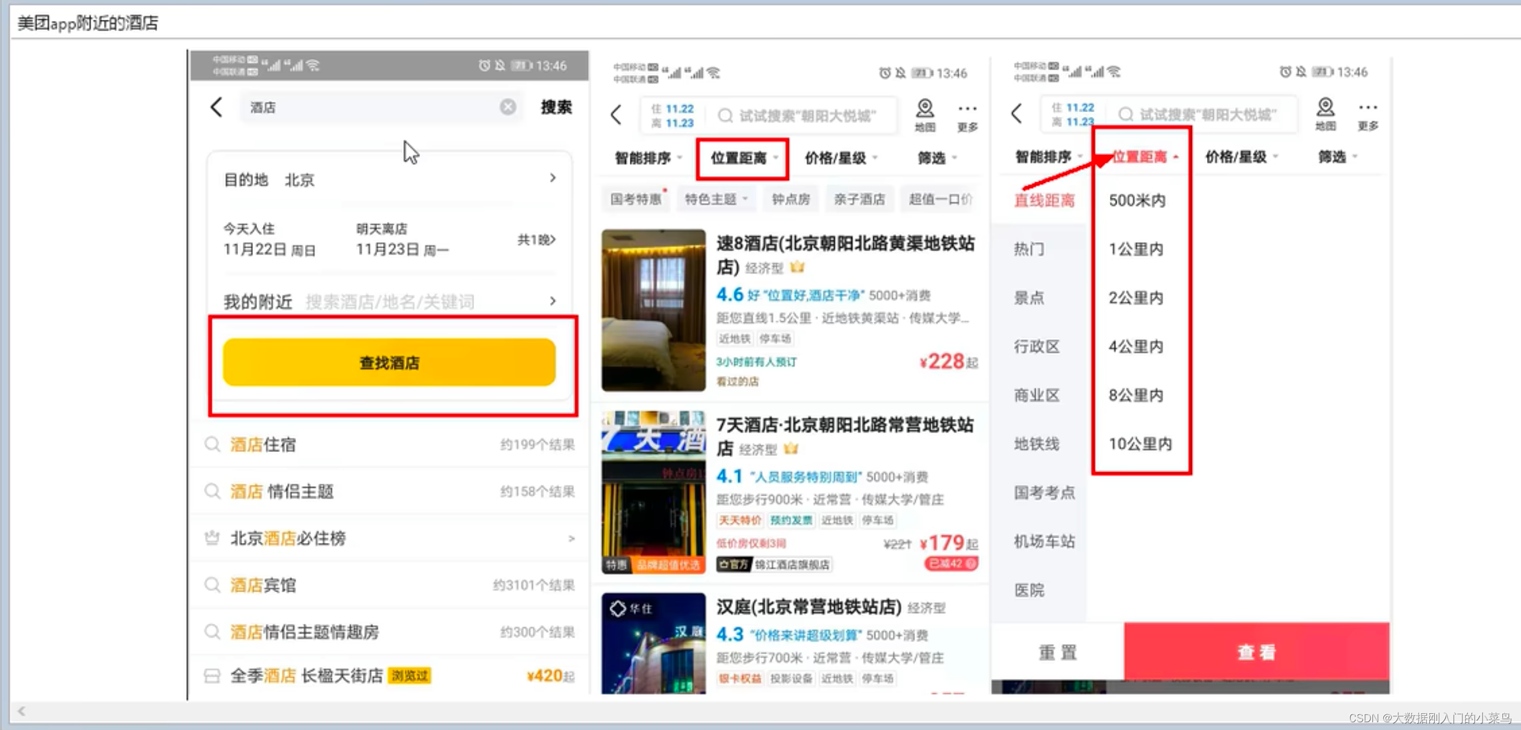Open 更多 menu in hotel list screen
Image resolution: width=1521 pixels, height=730 pixels.
tap(967, 117)
